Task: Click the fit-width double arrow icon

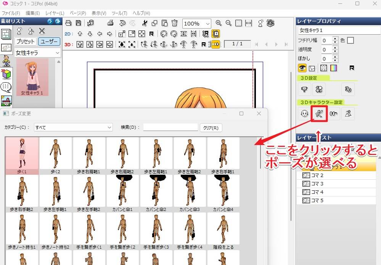Action: tap(249, 23)
